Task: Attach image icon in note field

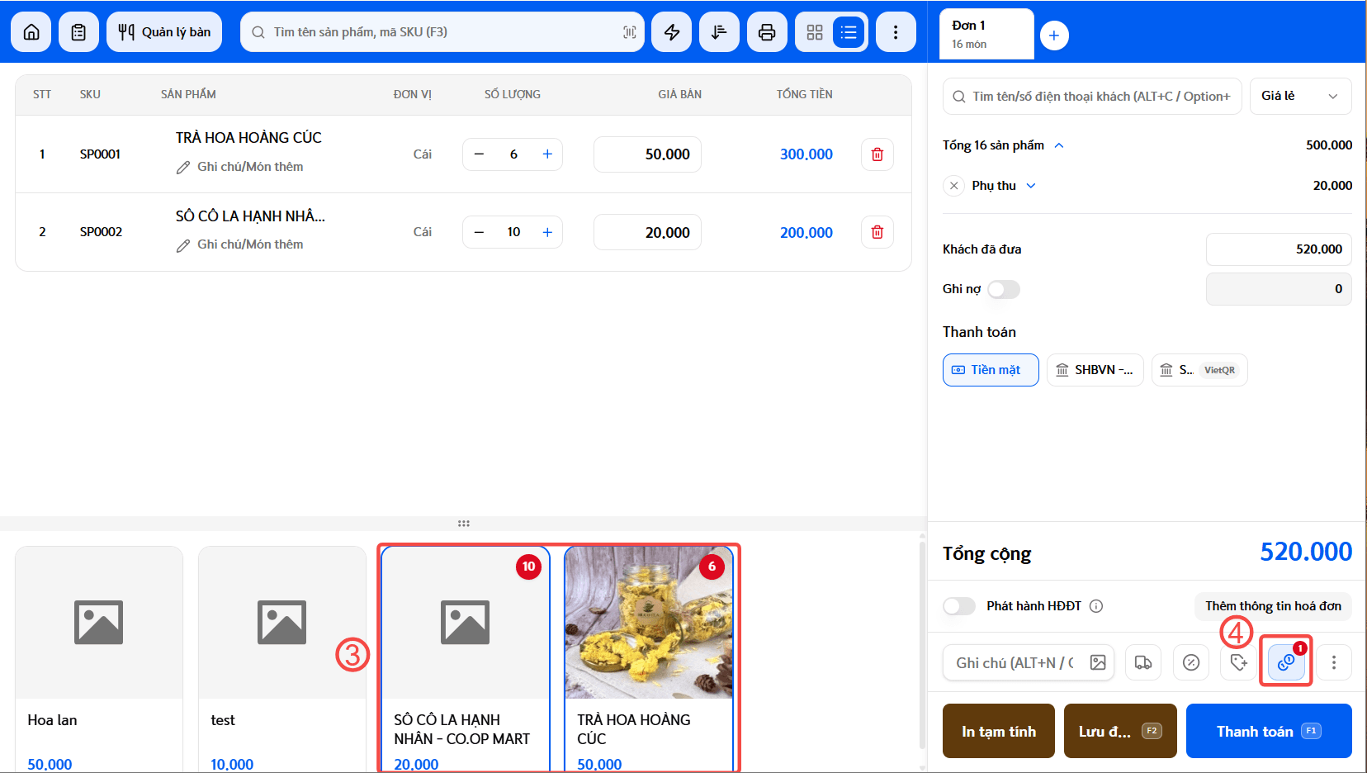Action: (x=1098, y=662)
